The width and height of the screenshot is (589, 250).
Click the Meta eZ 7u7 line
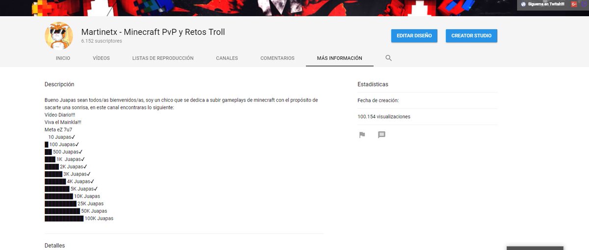point(58,129)
